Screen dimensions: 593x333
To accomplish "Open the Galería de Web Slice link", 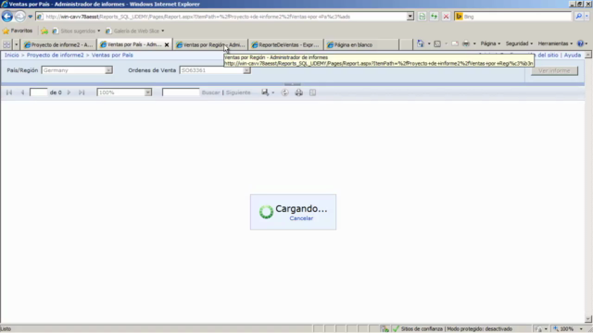I will (135, 31).
